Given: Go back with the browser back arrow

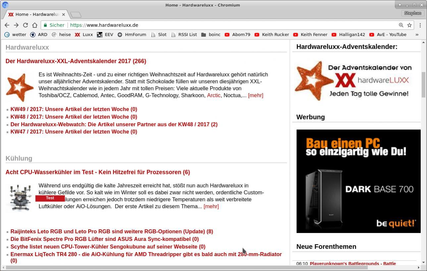Looking at the screenshot, I should tap(7, 25).
